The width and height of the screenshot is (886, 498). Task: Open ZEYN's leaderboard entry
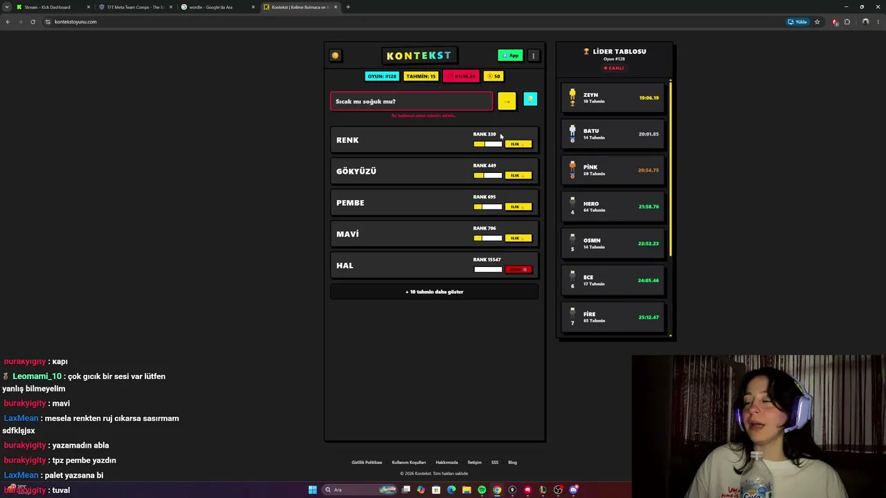[613, 98]
